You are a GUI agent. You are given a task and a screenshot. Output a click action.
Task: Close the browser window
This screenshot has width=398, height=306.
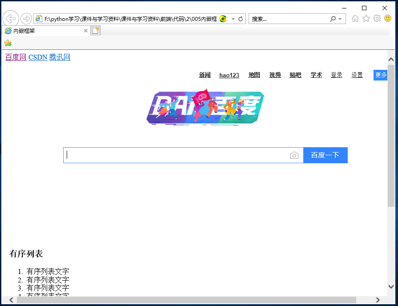tap(385, 8)
